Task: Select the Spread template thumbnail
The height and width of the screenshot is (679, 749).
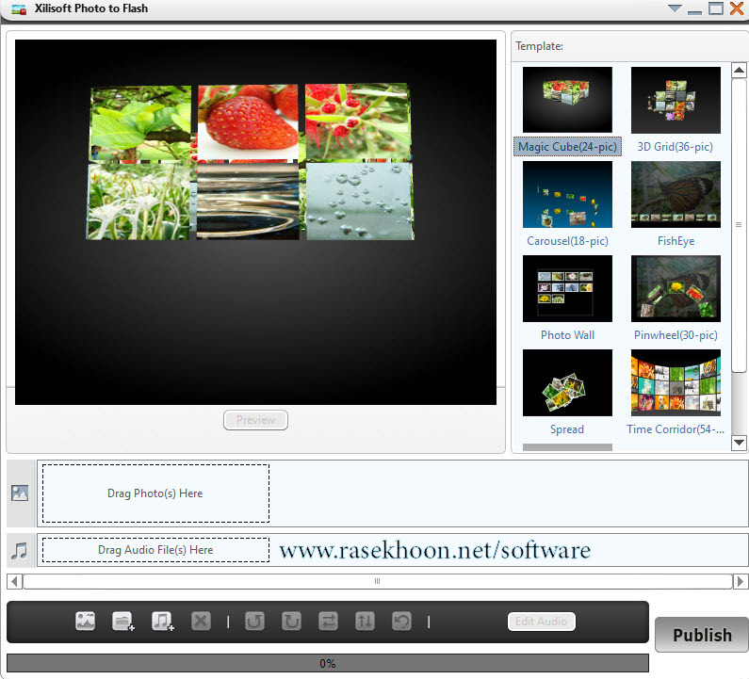Action: pos(567,382)
